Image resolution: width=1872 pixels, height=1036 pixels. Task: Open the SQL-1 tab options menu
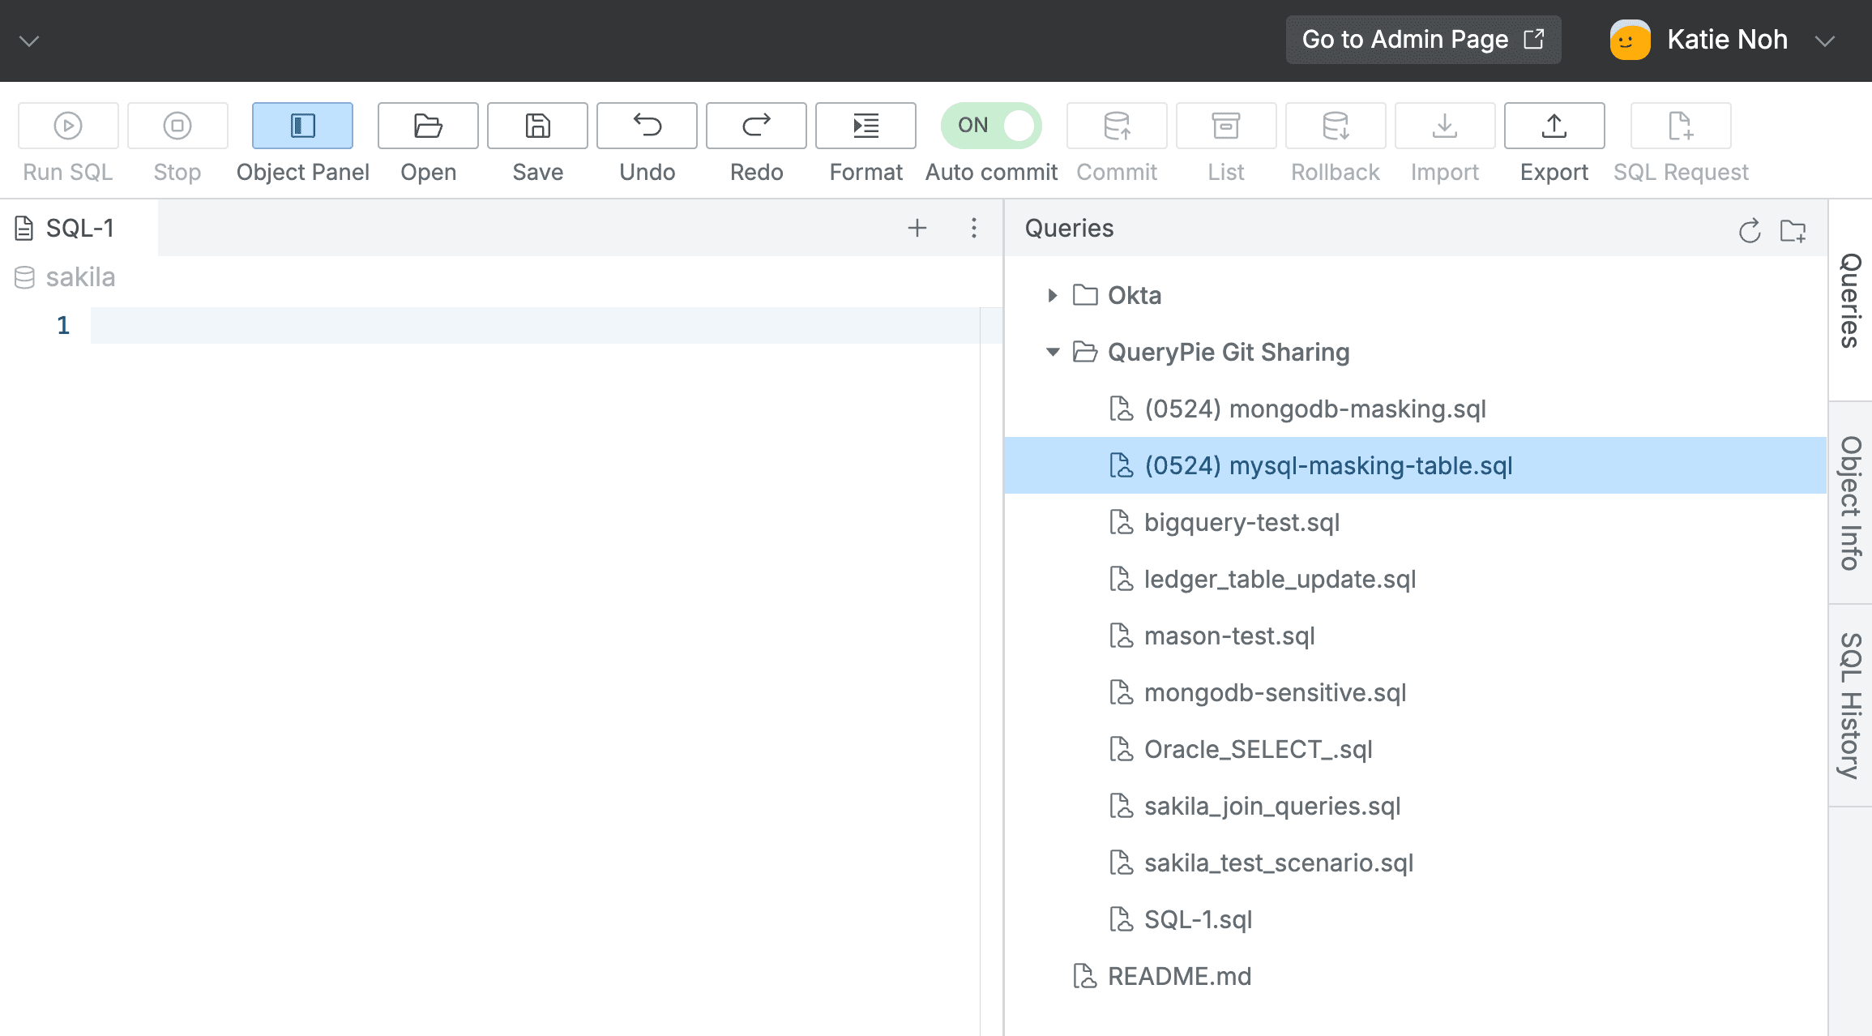pos(973,228)
